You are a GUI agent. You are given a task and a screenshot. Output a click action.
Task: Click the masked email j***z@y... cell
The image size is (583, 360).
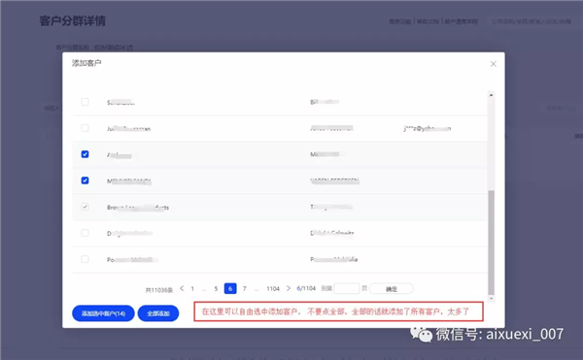coord(428,128)
